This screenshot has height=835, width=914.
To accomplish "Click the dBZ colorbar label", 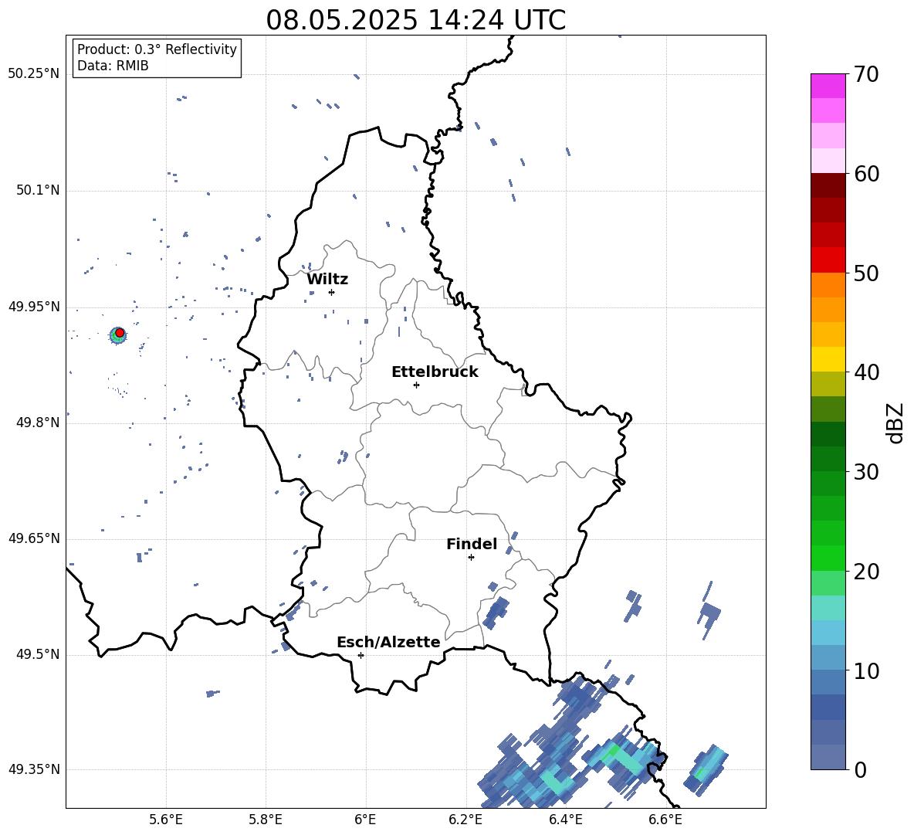I will (x=896, y=423).
